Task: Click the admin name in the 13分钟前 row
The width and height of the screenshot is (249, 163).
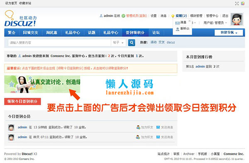Action: (22, 127)
